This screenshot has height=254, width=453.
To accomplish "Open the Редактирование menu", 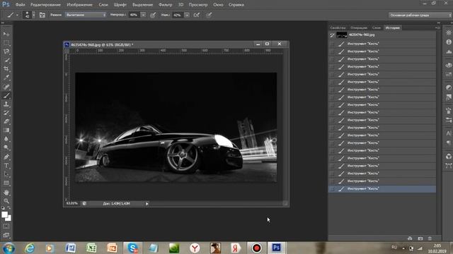I will [45, 5].
